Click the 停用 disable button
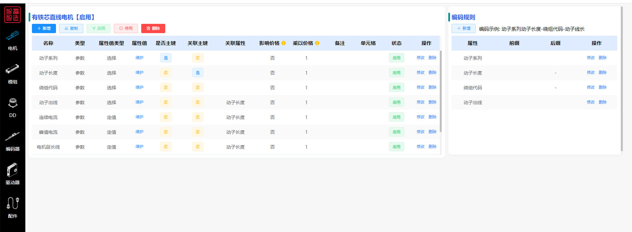Image resolution: width=632 pixels, height=232 pixels. [x=126, y=29]
